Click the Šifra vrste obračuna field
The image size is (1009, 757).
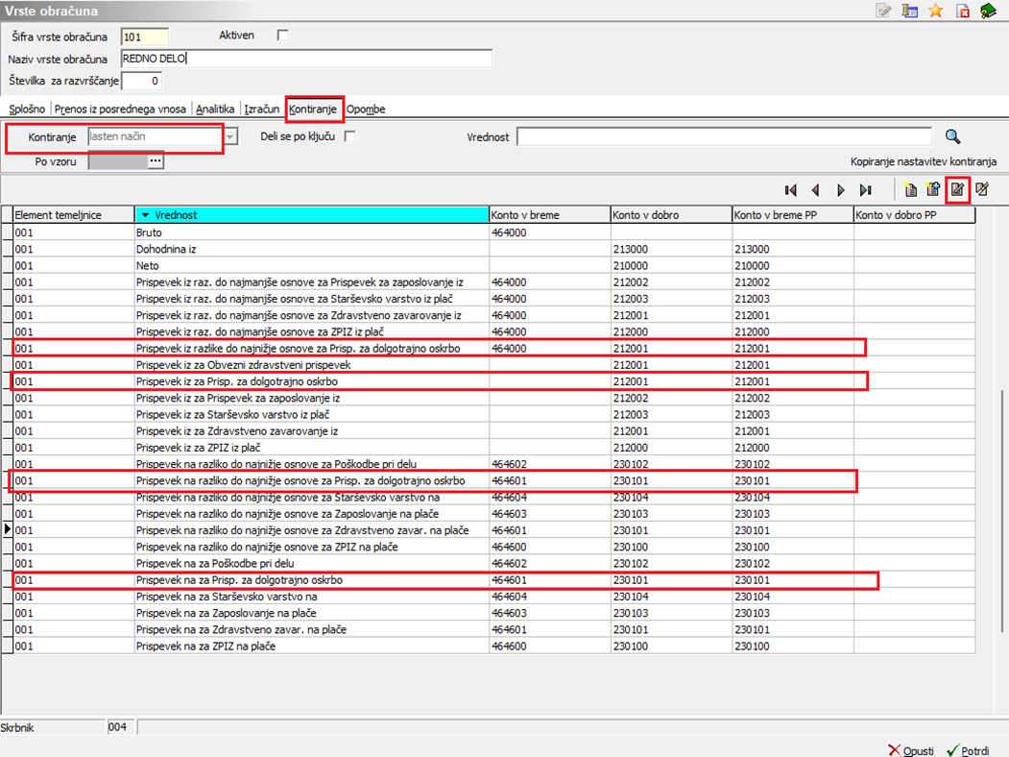(x=145, y=37)
